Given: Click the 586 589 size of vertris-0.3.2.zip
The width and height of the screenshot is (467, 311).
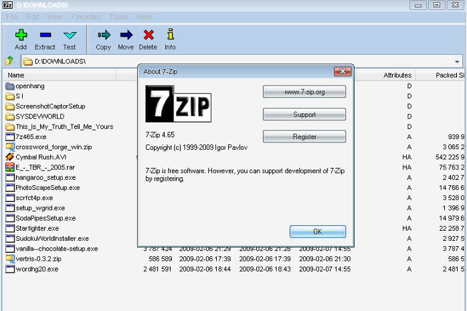Looking at the screenshot, I should coord(160,259).
